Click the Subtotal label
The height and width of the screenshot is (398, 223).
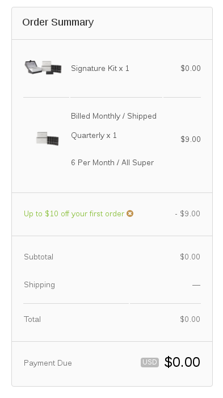click(39, 257)
